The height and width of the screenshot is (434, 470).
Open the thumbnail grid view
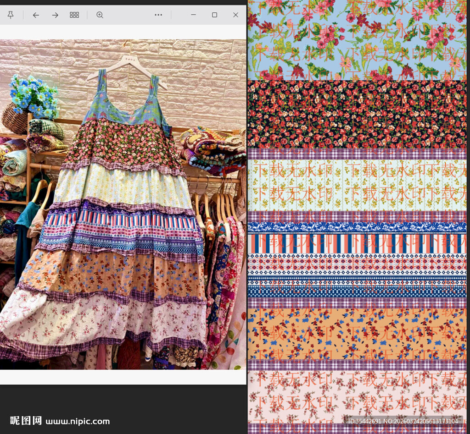tap(74, 15)
